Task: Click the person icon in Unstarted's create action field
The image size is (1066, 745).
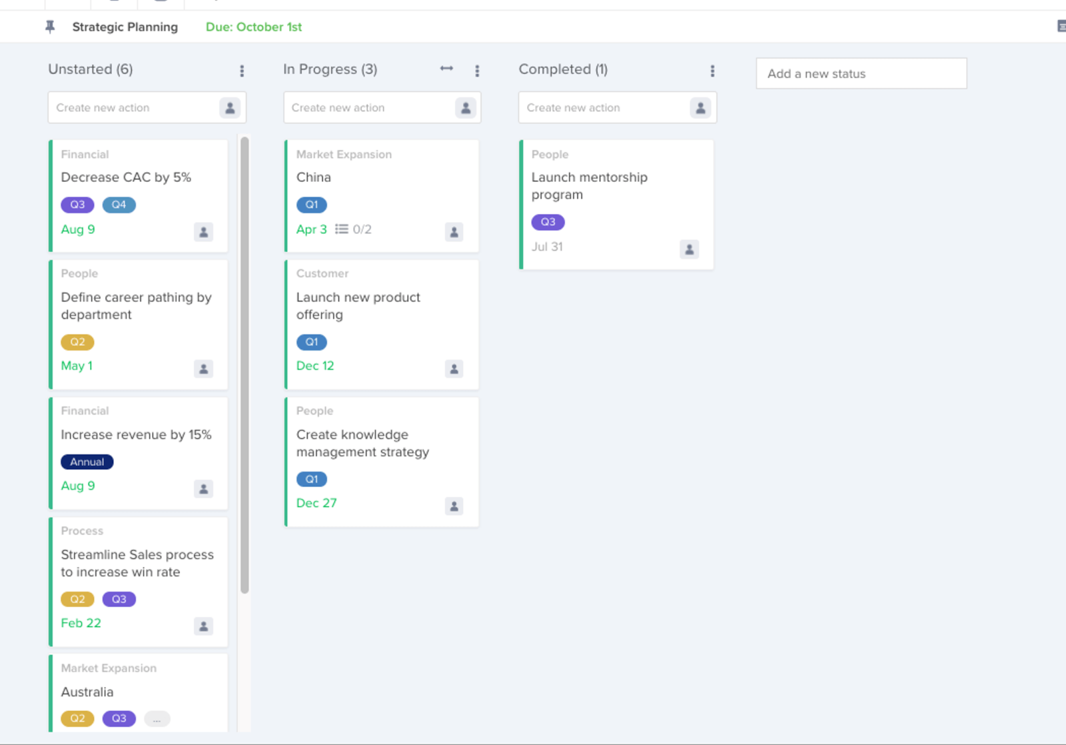Action: click(231, 107)
